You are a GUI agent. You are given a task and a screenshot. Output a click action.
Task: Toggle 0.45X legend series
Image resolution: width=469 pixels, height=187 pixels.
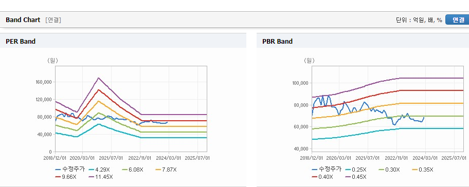click(x=356, y=177)
